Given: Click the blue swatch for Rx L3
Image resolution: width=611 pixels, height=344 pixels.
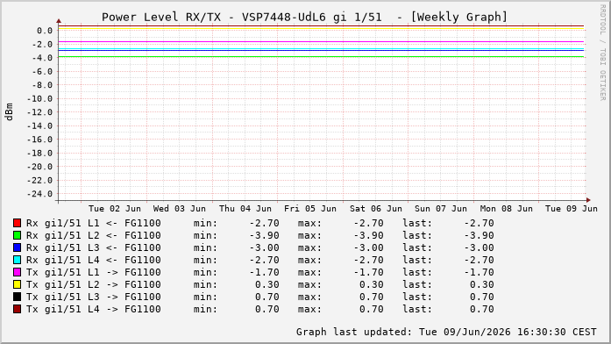Looking at the screenshot, I should (17, 247).
